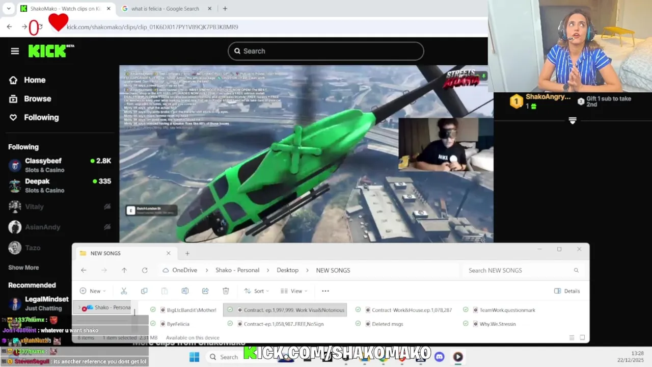Expand the Shako - Personal tree node
This screenshot has height=367, width=652.
coord(79,307)
